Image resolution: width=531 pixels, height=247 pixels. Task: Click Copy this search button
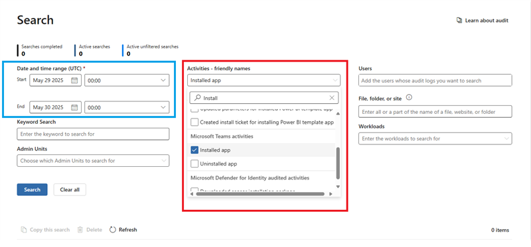45,230
